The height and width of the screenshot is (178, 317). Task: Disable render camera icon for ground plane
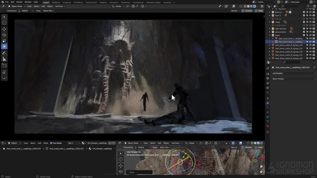(314, 32)
